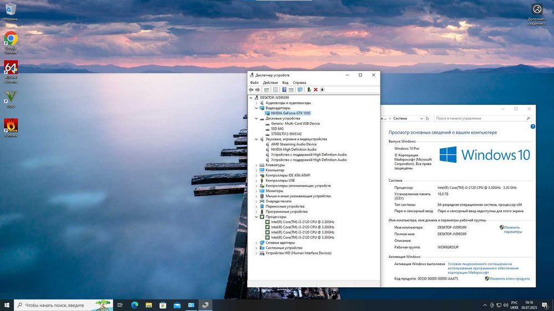Open the Вид menu
Screen dimensions: 554x311
point(285,83)
